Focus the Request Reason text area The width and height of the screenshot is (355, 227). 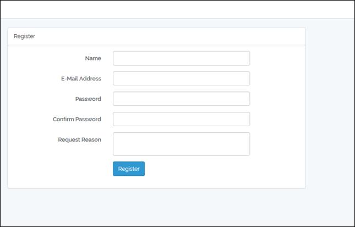tap(181, 144)
